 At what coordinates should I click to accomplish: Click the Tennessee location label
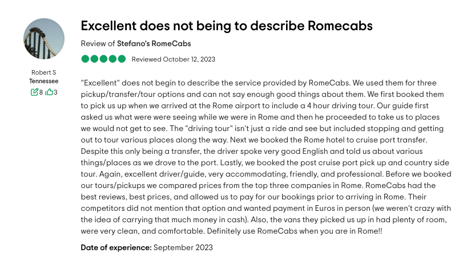43,81
